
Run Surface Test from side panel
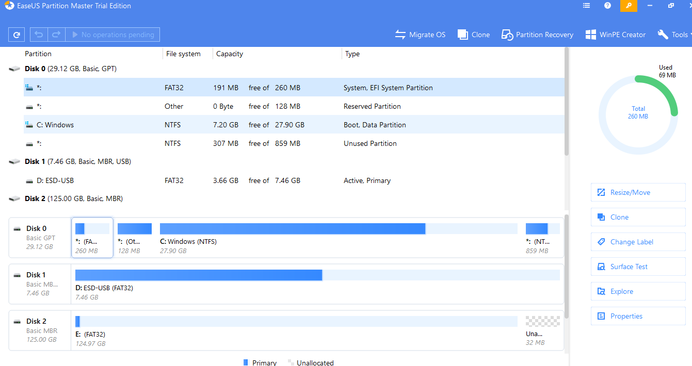coord(638,267)
